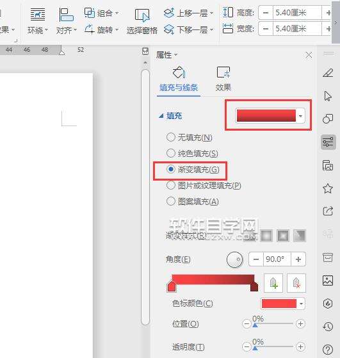Expand the 上移一层 dropdown arrow
The height and width of the screenshot is (358, 340).
point(211,13)
